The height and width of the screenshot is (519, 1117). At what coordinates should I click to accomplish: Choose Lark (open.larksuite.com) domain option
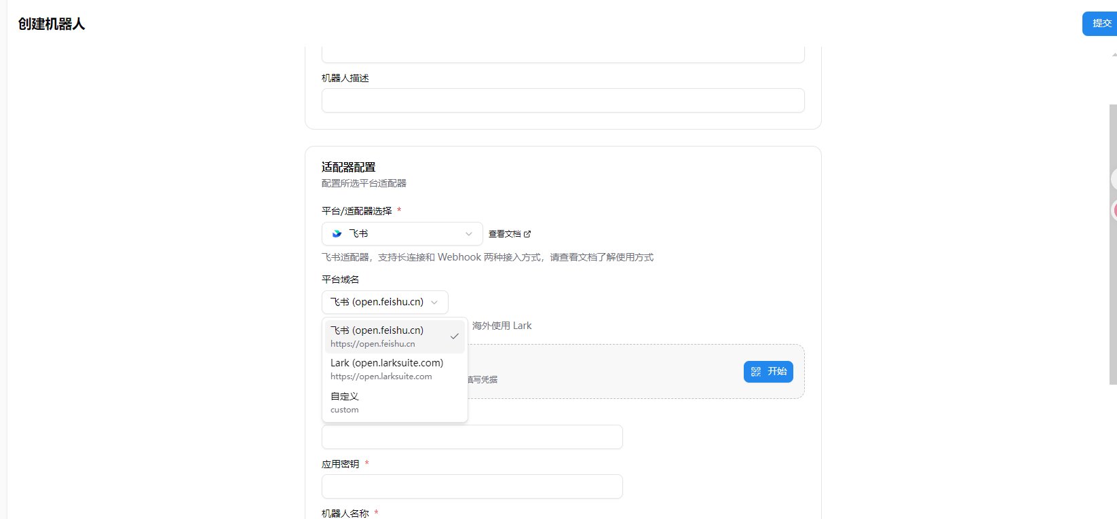click(395, 369)
